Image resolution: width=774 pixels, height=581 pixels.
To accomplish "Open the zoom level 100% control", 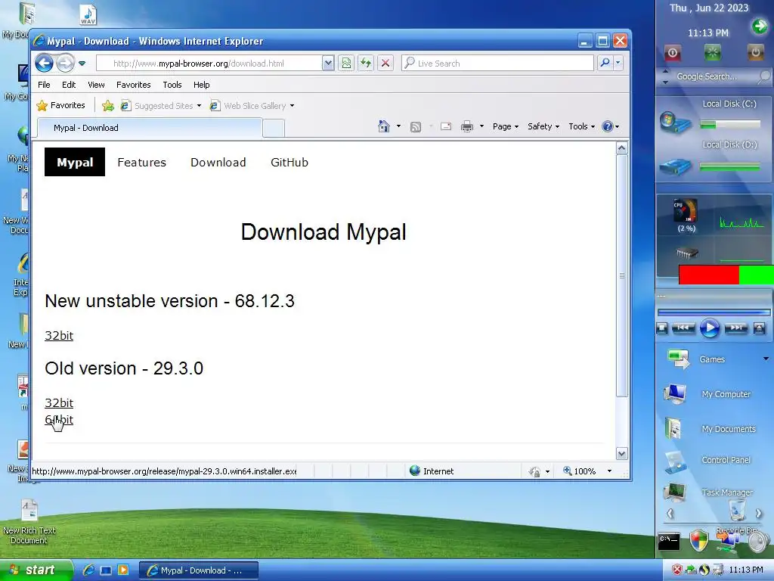I will [587, 471].
